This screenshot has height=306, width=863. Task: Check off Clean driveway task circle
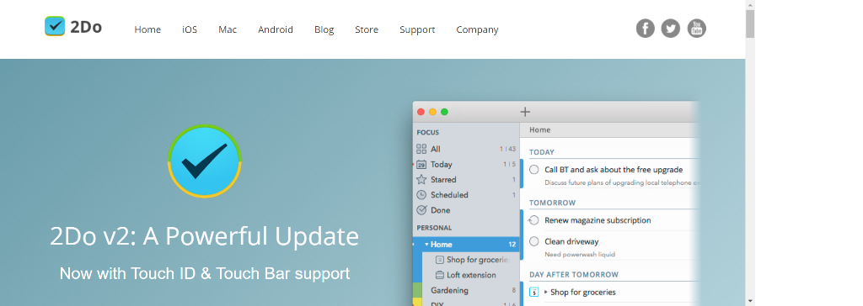(533, 241)
